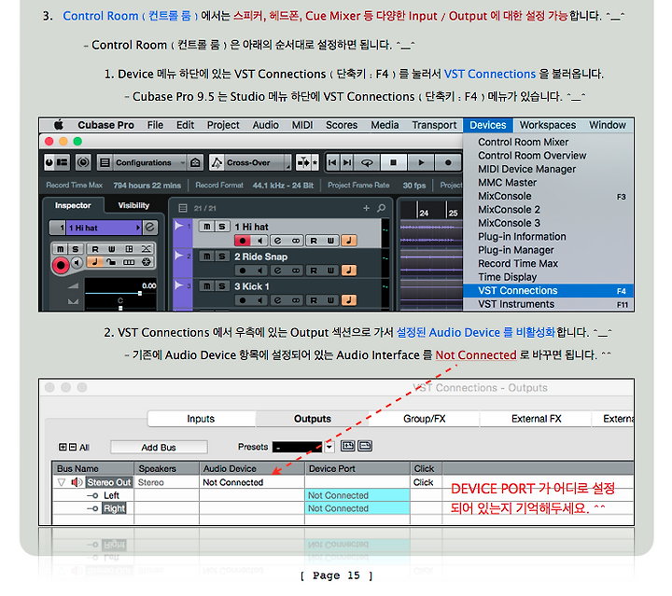Collapse all buses with the minus icon
Image resolution: width=672 pixels, height=596 pixels.
(73, 447)
